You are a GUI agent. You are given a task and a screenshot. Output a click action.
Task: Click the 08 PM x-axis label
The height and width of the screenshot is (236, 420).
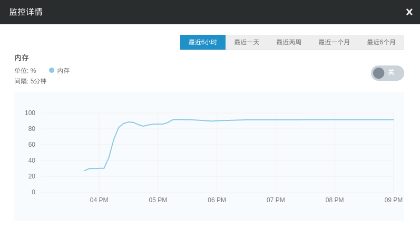point(335,200)
